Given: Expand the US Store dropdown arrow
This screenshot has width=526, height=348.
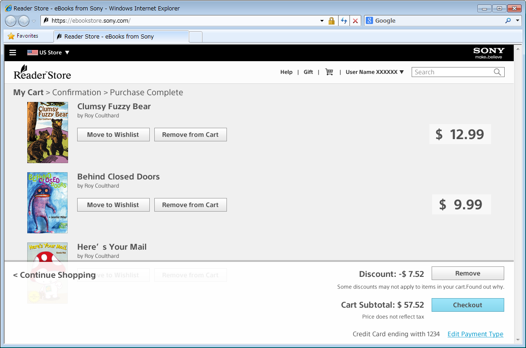Looking at the screenshot, I should coord(67,53).
